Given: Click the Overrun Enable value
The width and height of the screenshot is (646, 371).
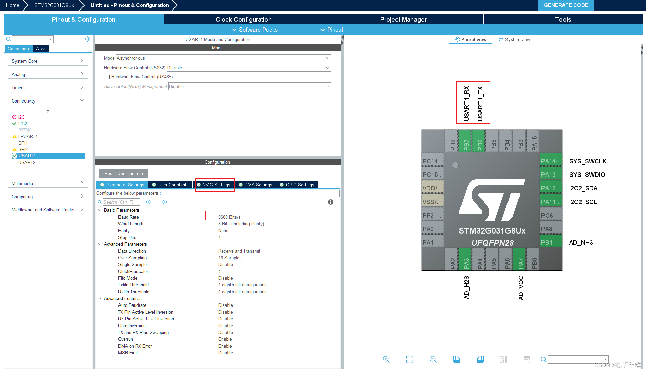Looking at the screenshot, I should point(225,339).
